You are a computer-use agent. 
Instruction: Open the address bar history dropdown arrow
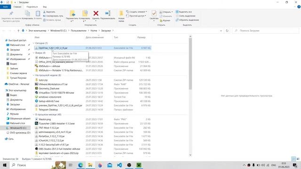[x=221, y=31]
